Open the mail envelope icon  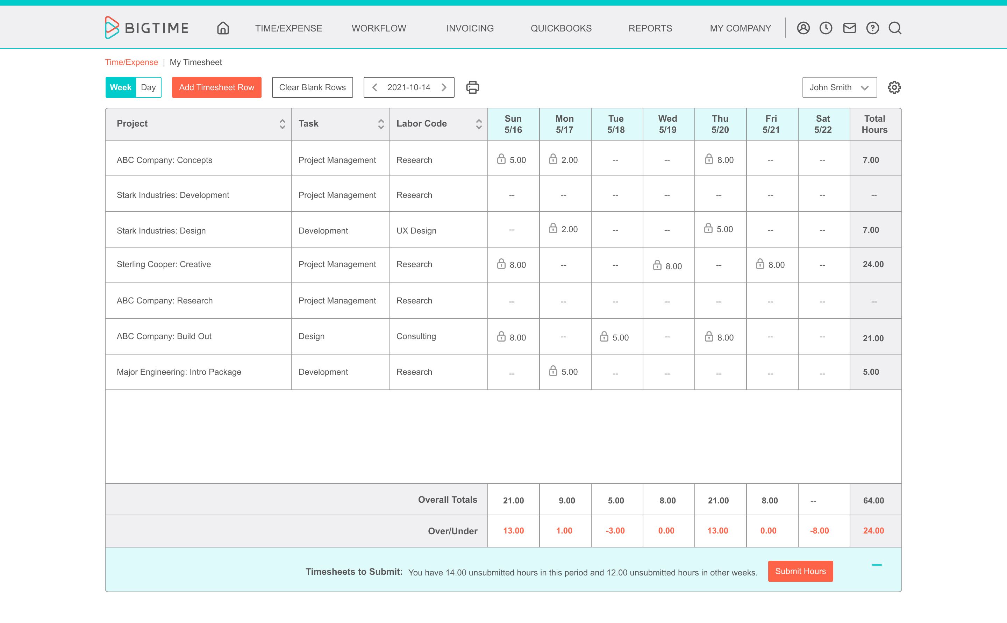tap(849, 28)
